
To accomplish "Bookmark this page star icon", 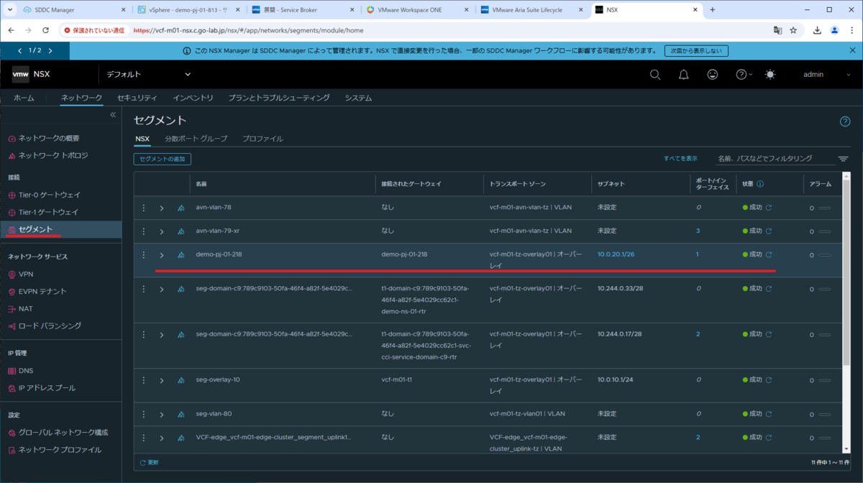I will coord(793,30).
